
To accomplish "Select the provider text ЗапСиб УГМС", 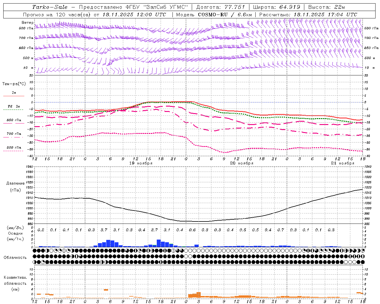I will [166, 7].
